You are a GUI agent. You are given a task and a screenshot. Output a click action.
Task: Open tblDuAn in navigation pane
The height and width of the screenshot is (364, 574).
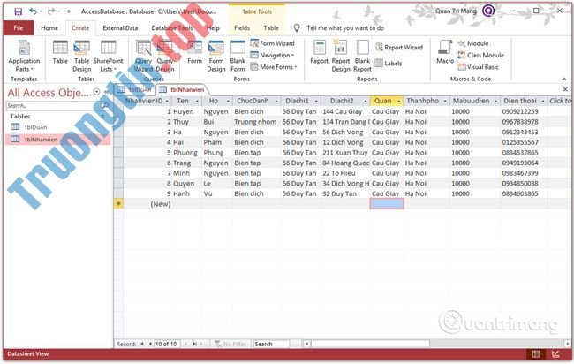click(x=35, y=127)
